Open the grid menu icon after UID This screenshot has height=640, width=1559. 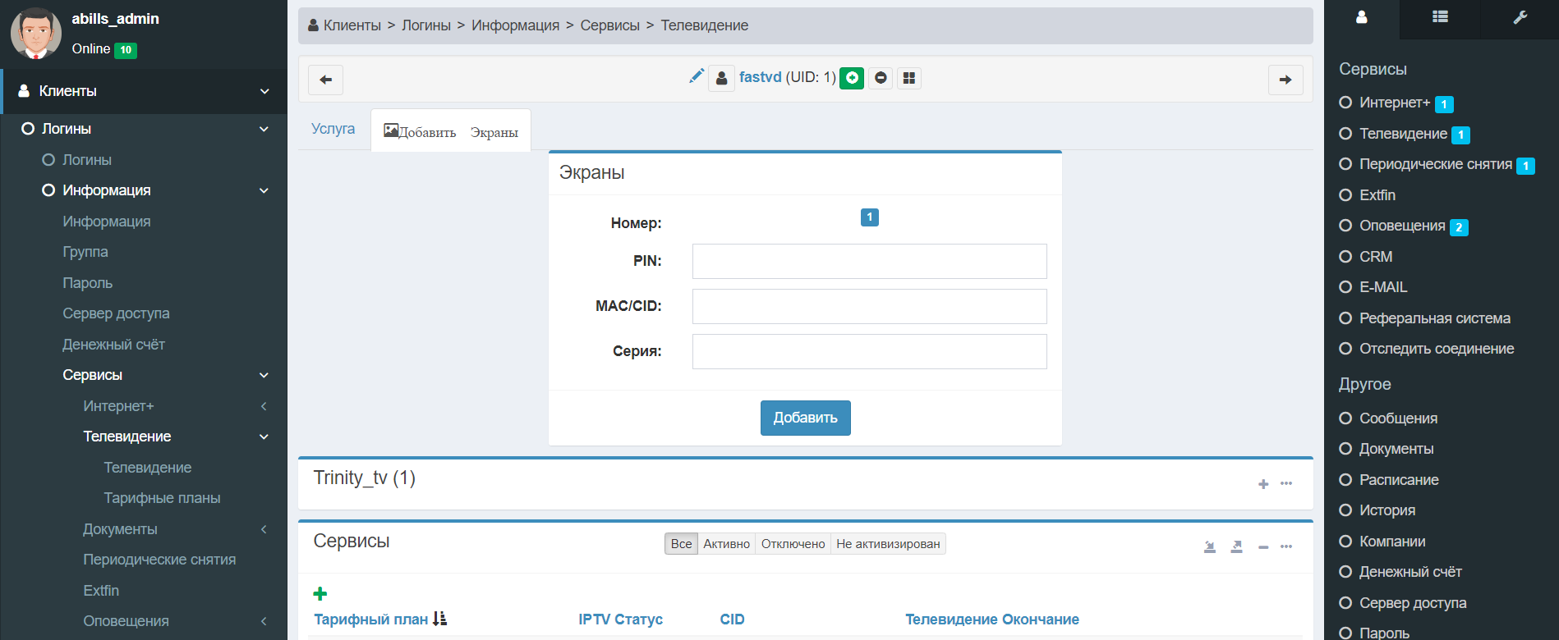(908, 78)
